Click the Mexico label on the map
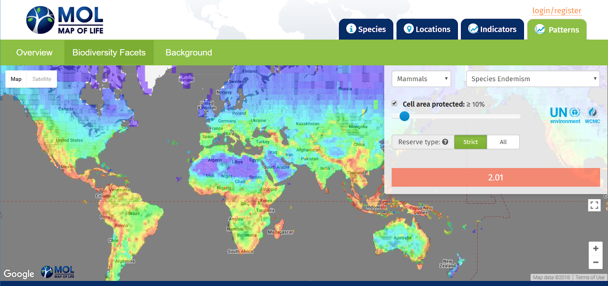 click(x=68, y=167)
